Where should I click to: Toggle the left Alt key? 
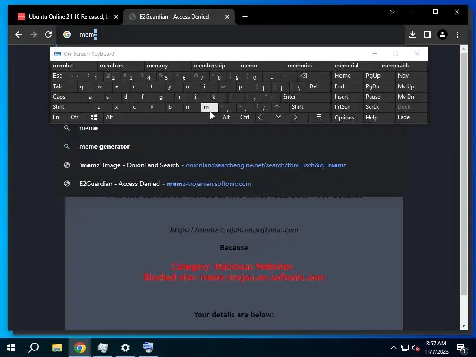coord(112,117)
